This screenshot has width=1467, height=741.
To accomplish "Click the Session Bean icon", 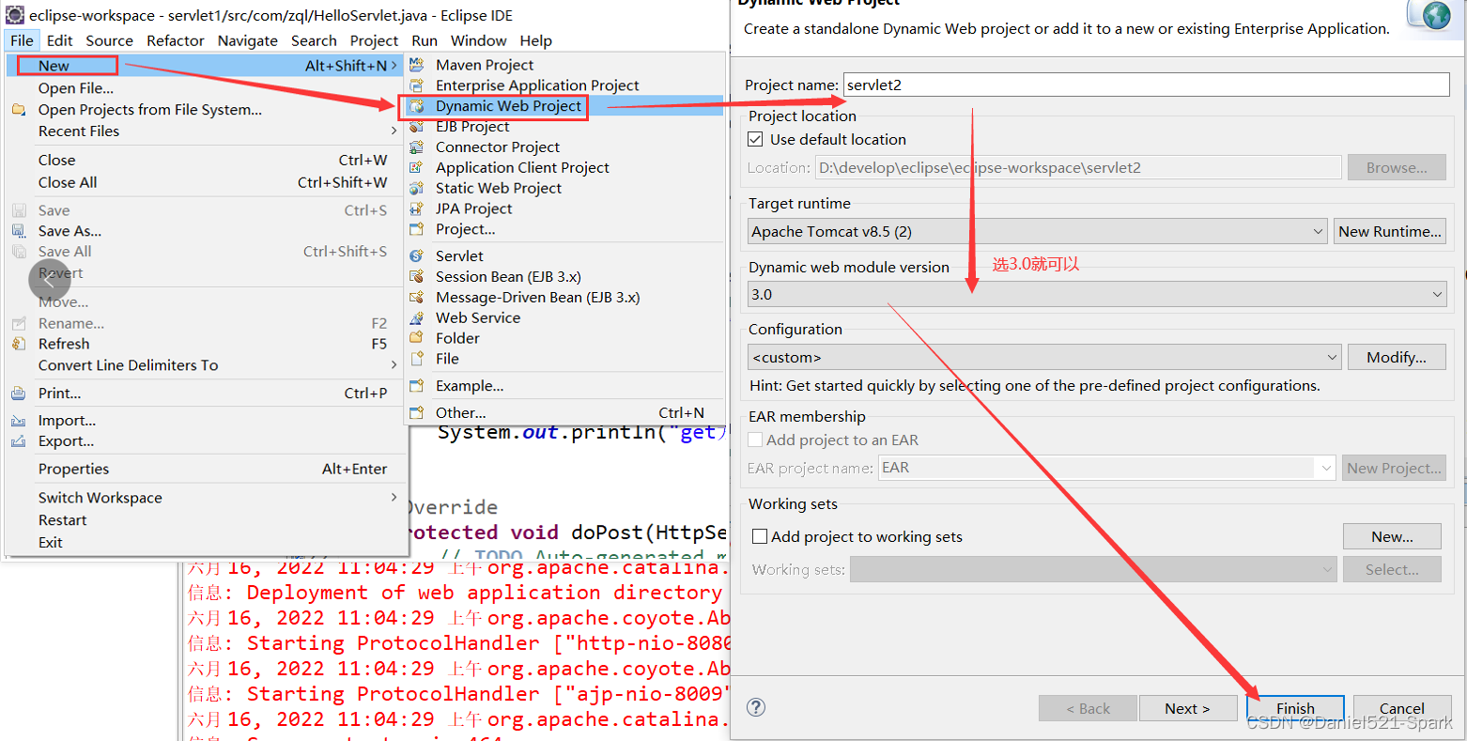I will (x=417, y=277).
